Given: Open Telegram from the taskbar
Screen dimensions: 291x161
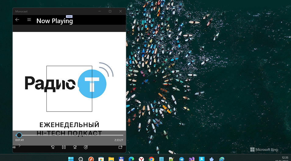Looking at the screenshot, I should click(x=182, y=159).
